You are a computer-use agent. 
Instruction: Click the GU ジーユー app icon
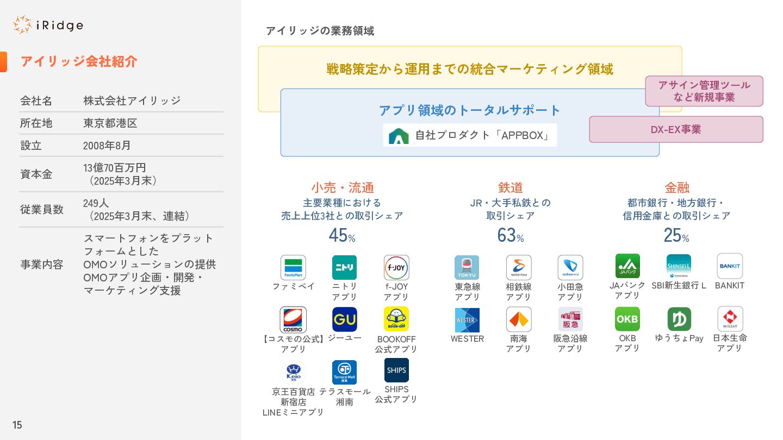coord(345,319)
